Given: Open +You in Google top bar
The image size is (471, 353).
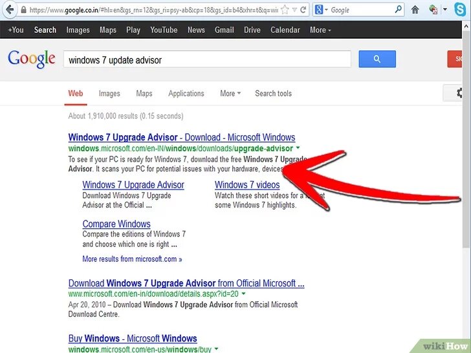Looking at the screenshot, I should click(x=16, y=30).
